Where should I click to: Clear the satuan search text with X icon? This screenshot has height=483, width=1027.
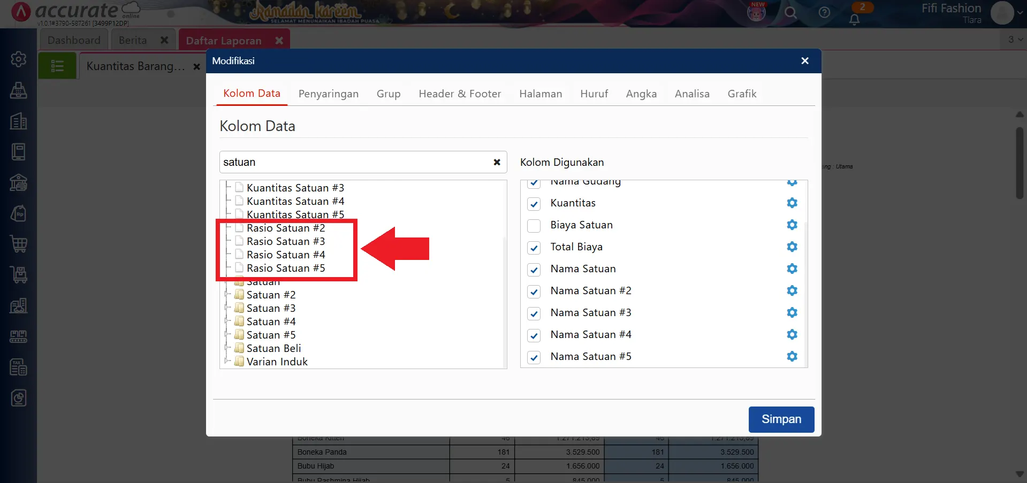pos(497,163)
